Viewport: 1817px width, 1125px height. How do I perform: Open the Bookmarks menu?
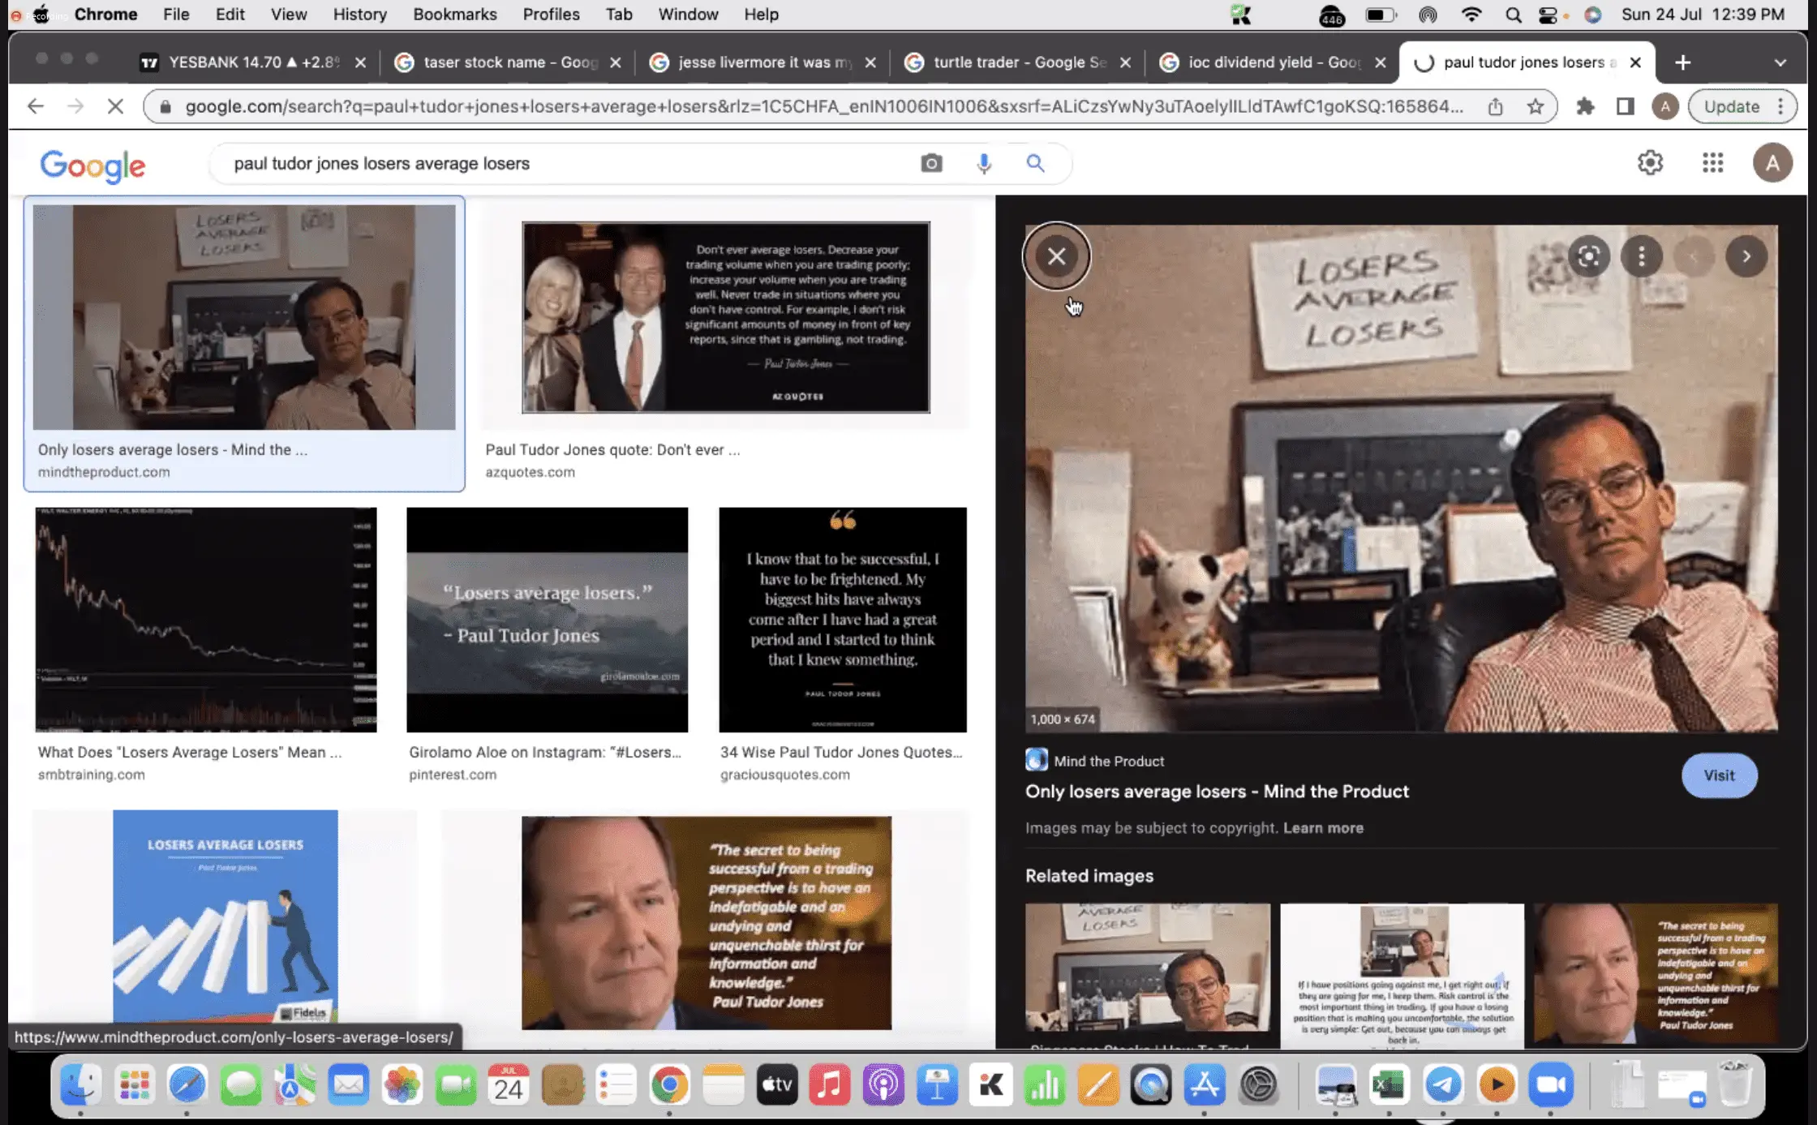(x=454, y=15)
